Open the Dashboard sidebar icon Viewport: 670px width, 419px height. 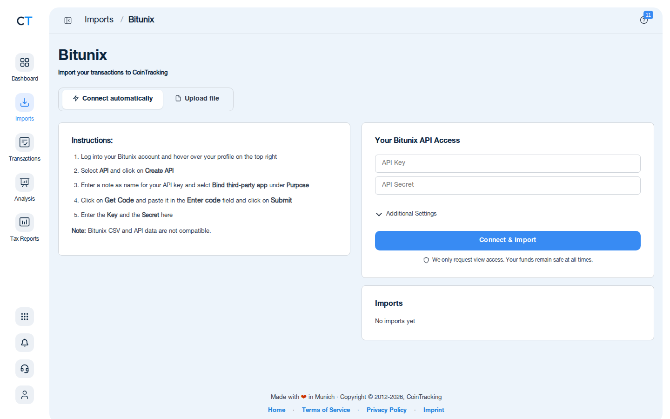25,62
